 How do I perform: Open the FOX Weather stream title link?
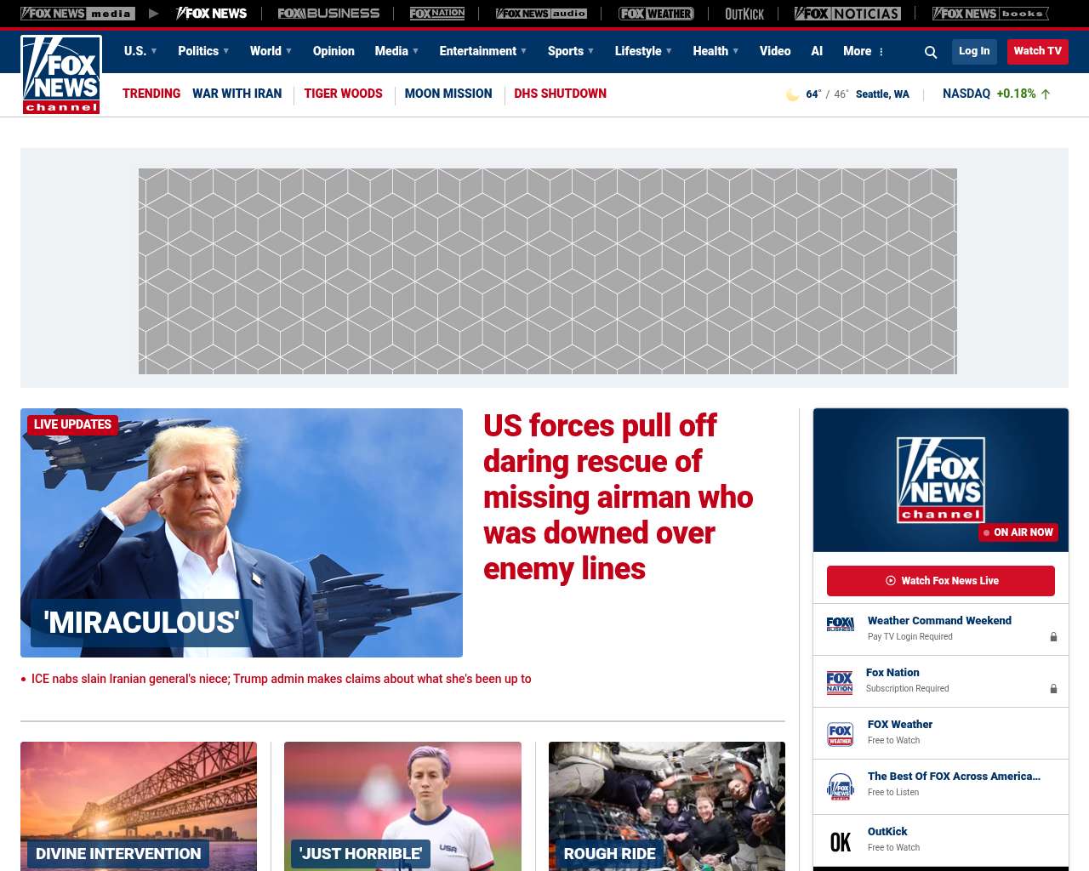[x=900, y=725]
